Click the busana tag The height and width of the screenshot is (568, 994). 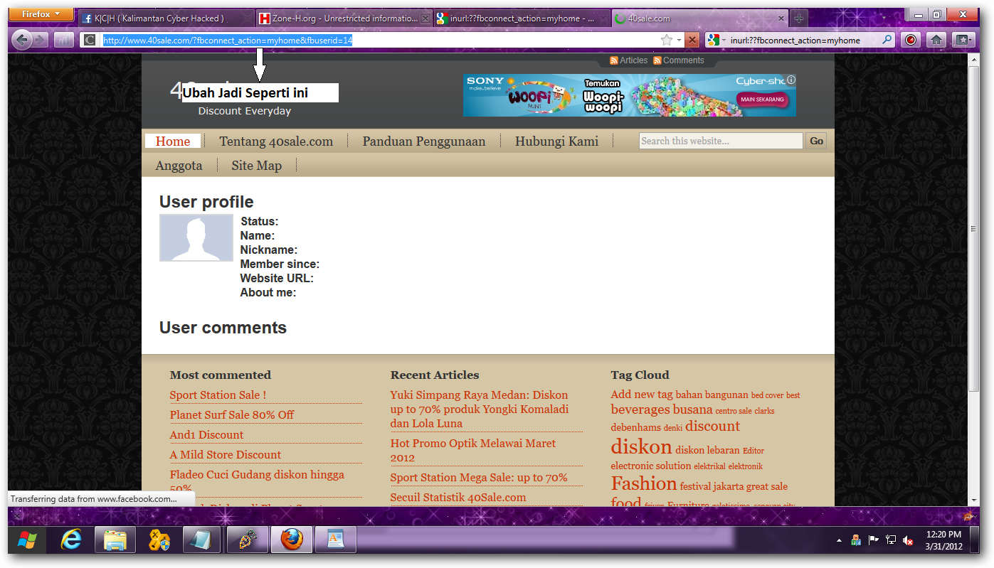click(x=692, y=409)
